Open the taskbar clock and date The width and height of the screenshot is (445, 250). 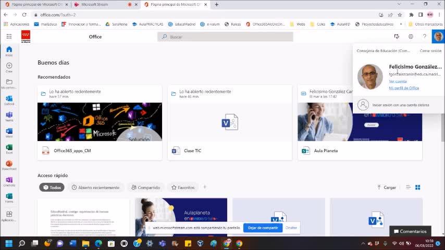424,243
